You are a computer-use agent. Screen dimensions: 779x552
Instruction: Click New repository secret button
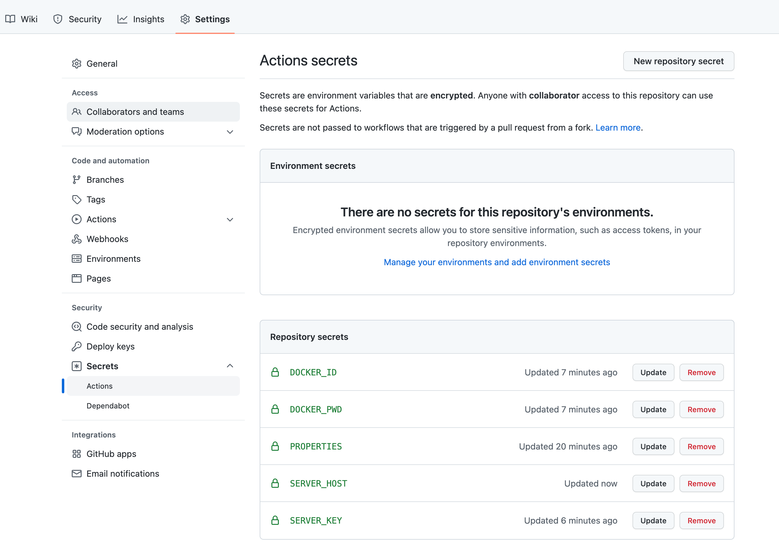(678, 61)
